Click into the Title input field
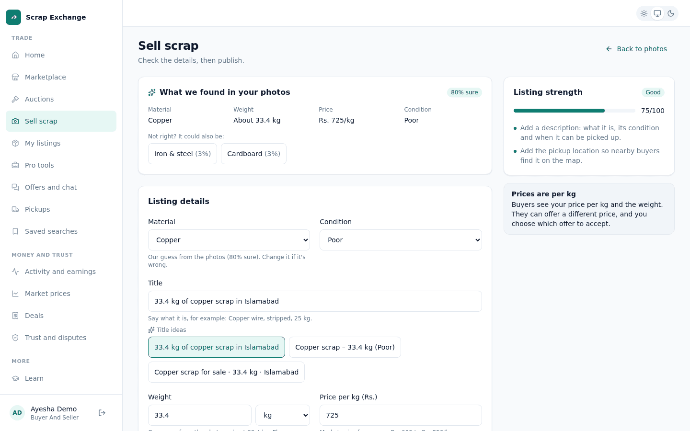This screenshot has width=690, height=431. click(315, 301)
